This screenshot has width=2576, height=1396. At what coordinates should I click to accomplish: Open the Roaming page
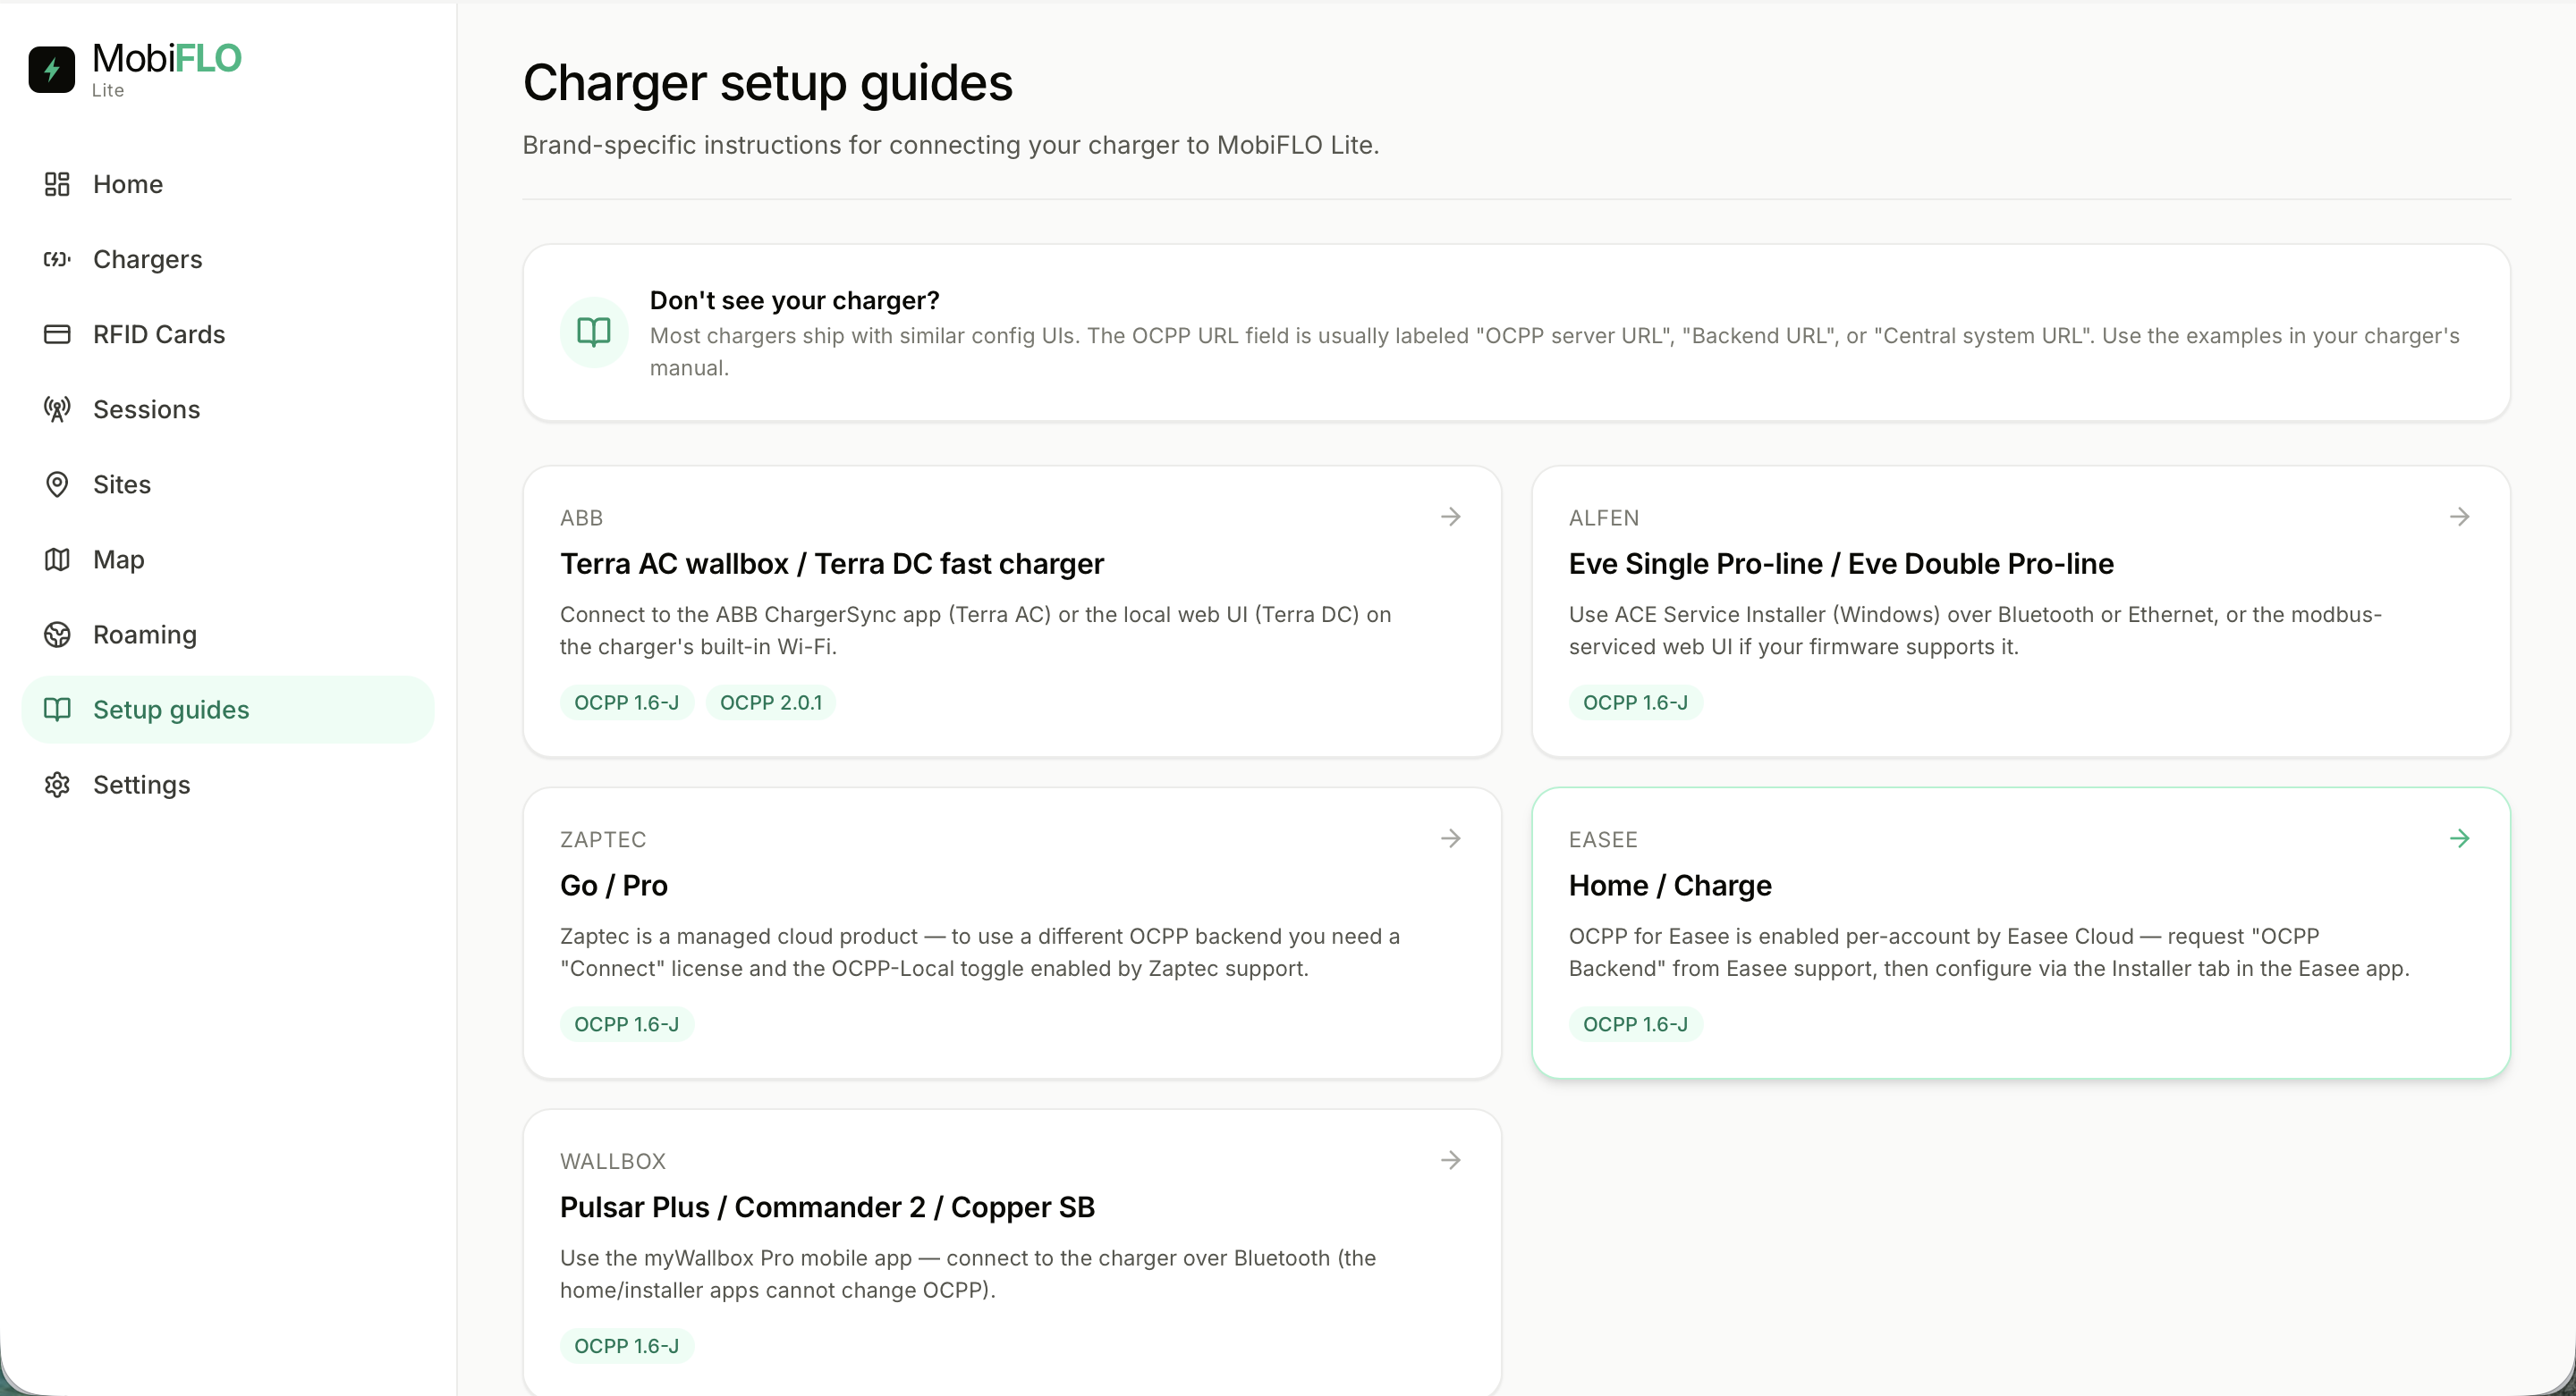click(x=228, y=635)
